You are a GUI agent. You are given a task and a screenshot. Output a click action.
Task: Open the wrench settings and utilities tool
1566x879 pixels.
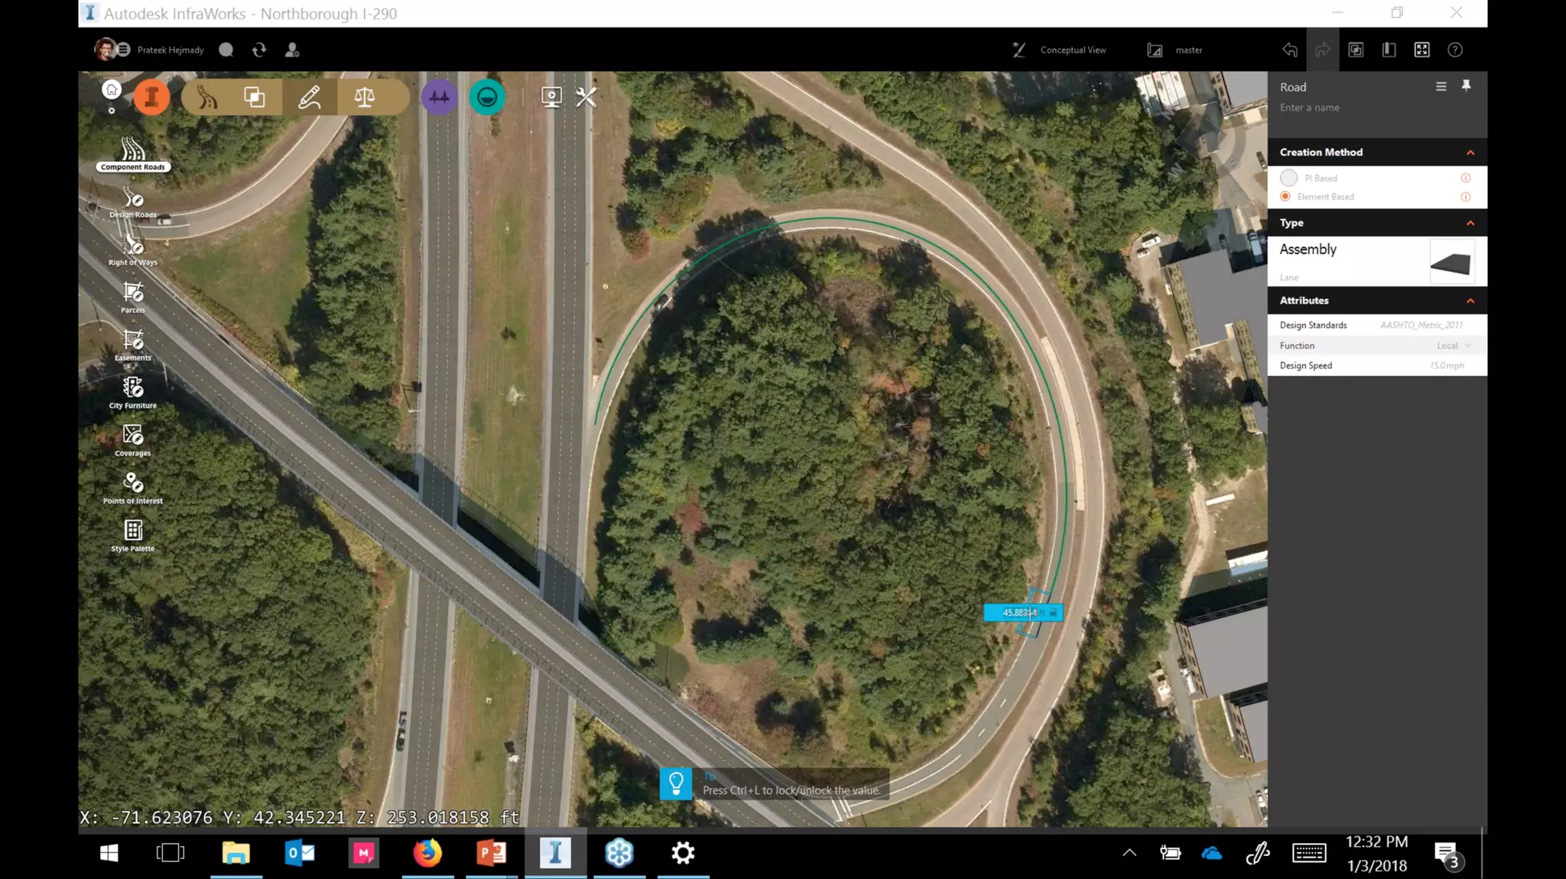[586, 97]
